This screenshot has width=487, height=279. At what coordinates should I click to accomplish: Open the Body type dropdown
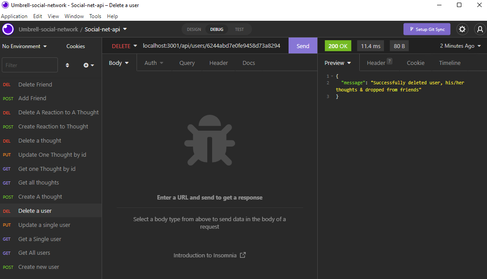click(118, 63)
